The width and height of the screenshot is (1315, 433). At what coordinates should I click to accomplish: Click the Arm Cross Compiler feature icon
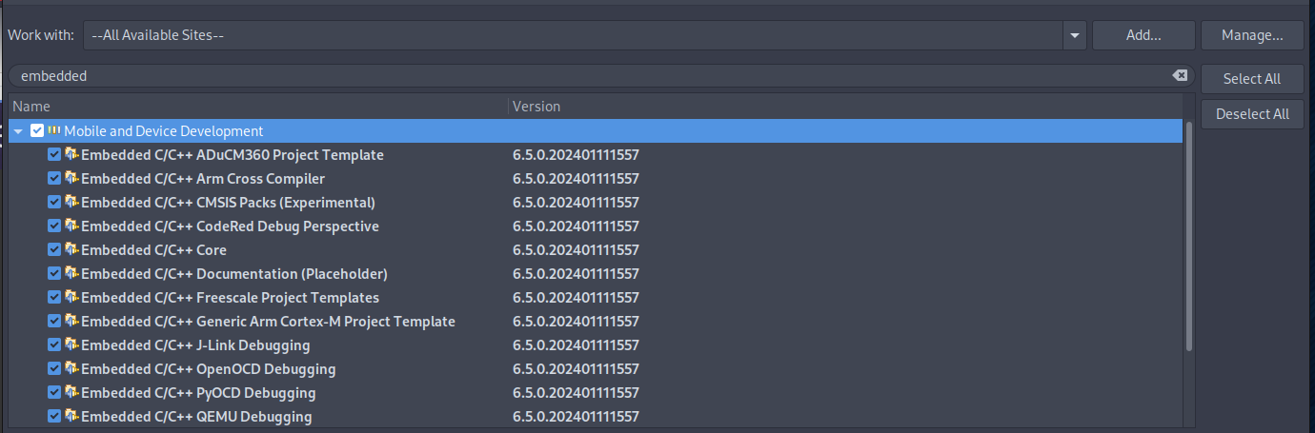point(71,179)
